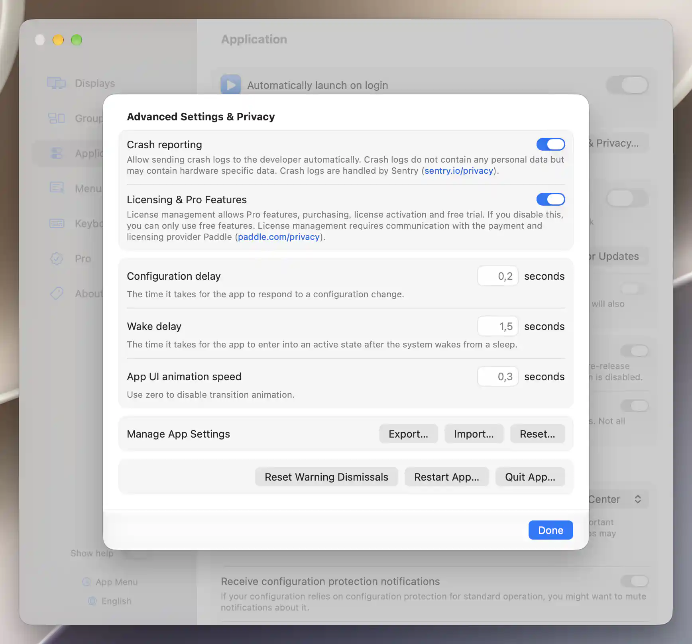Click the Export... settings button
Image resolution: width=692 pixels, height=644 pixels.
pos(408,434)
